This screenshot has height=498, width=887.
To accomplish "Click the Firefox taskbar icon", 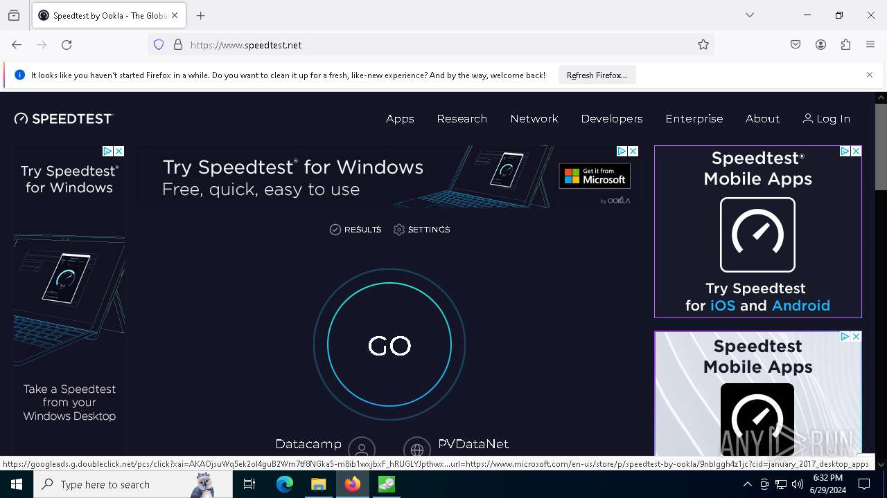I will 353,485.
